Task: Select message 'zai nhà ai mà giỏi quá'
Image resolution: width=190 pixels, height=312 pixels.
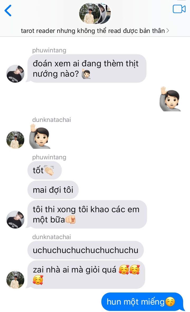Action: (86, 275)
